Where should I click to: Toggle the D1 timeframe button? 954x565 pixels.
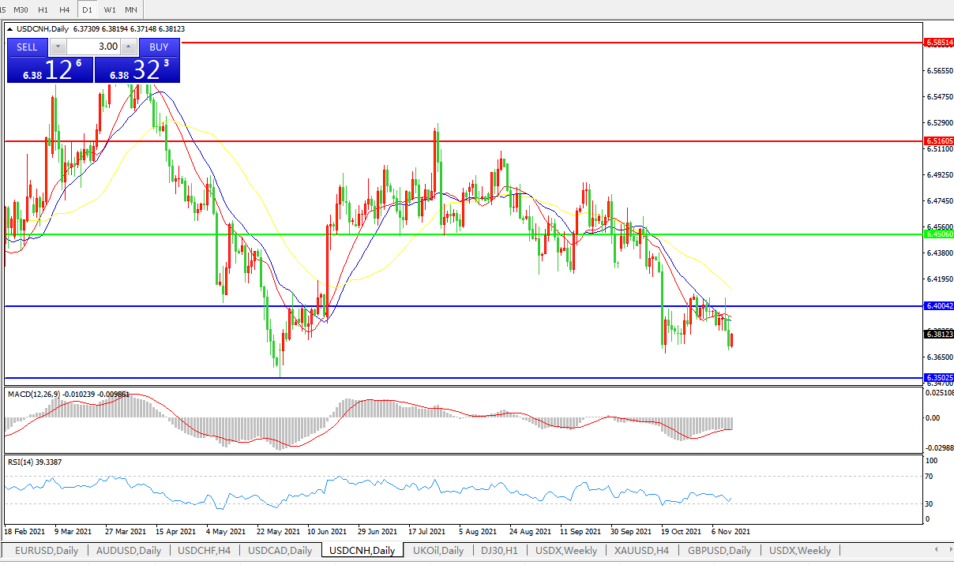tap(87, 9)
